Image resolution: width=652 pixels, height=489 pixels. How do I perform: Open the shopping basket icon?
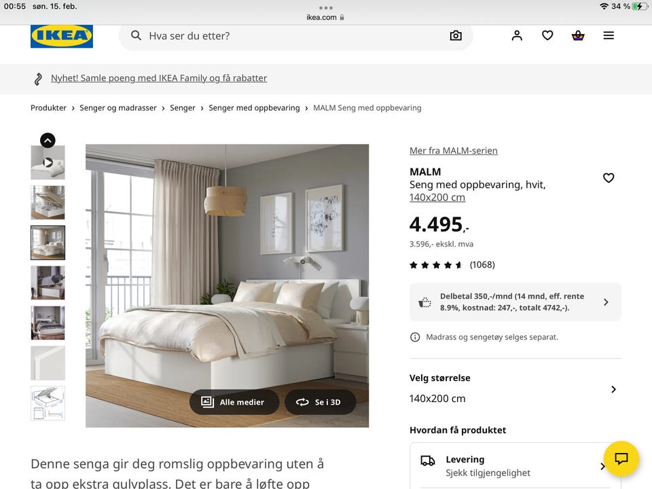pyautogui.click(x=578, y=36)
